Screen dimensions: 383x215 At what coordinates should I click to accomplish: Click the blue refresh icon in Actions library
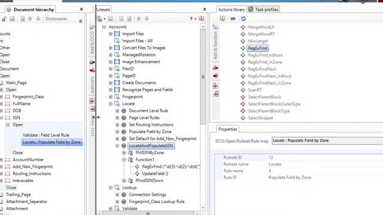tap(244, 19)
